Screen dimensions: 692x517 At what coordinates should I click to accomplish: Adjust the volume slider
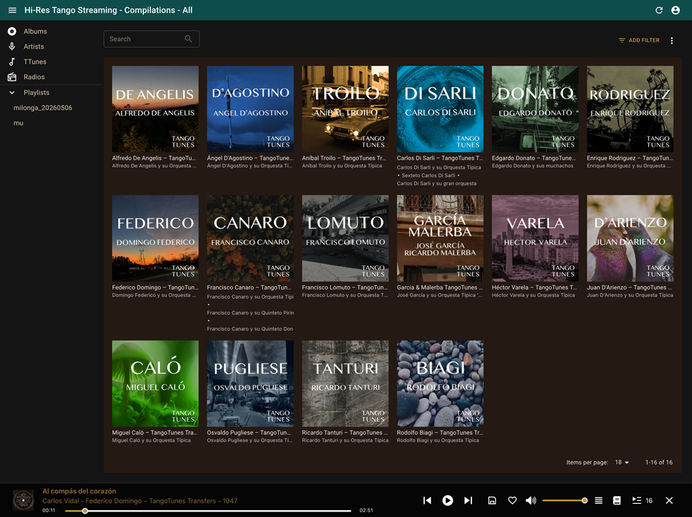[x=565, y=500]
